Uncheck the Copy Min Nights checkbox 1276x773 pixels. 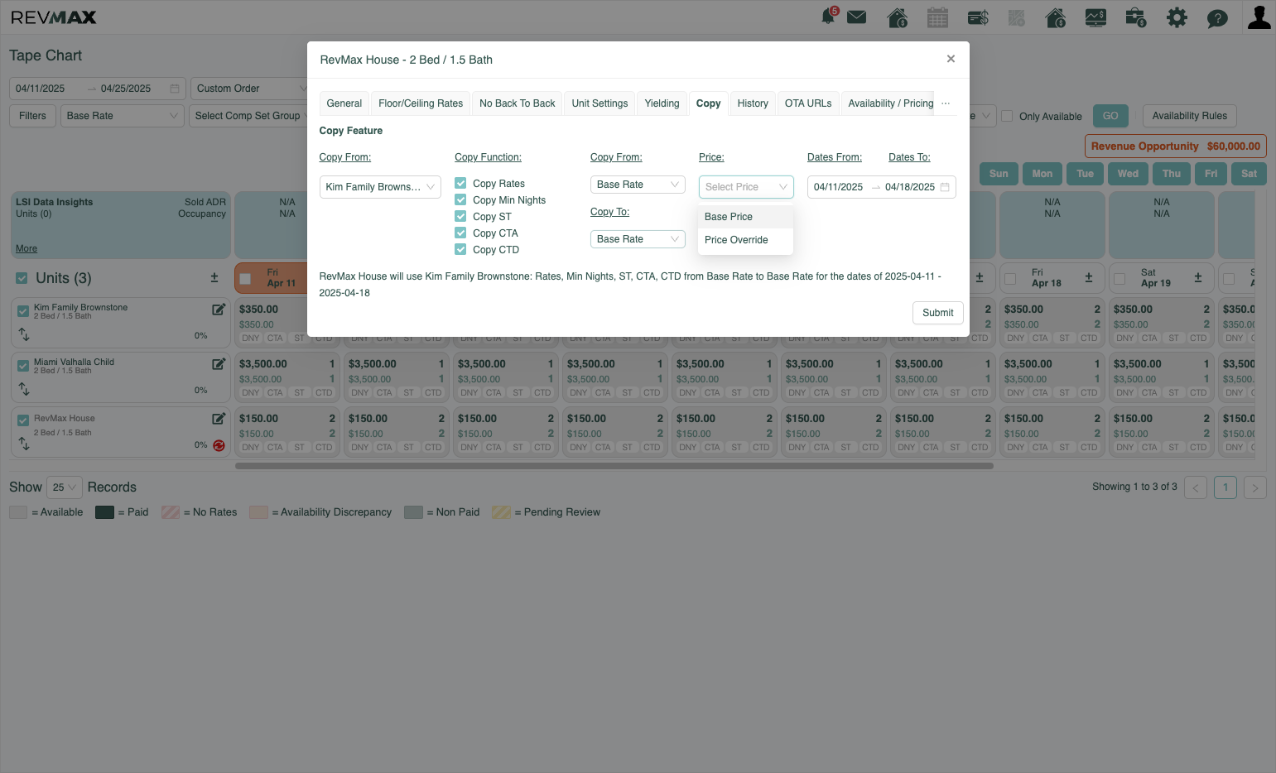(460, 199)
